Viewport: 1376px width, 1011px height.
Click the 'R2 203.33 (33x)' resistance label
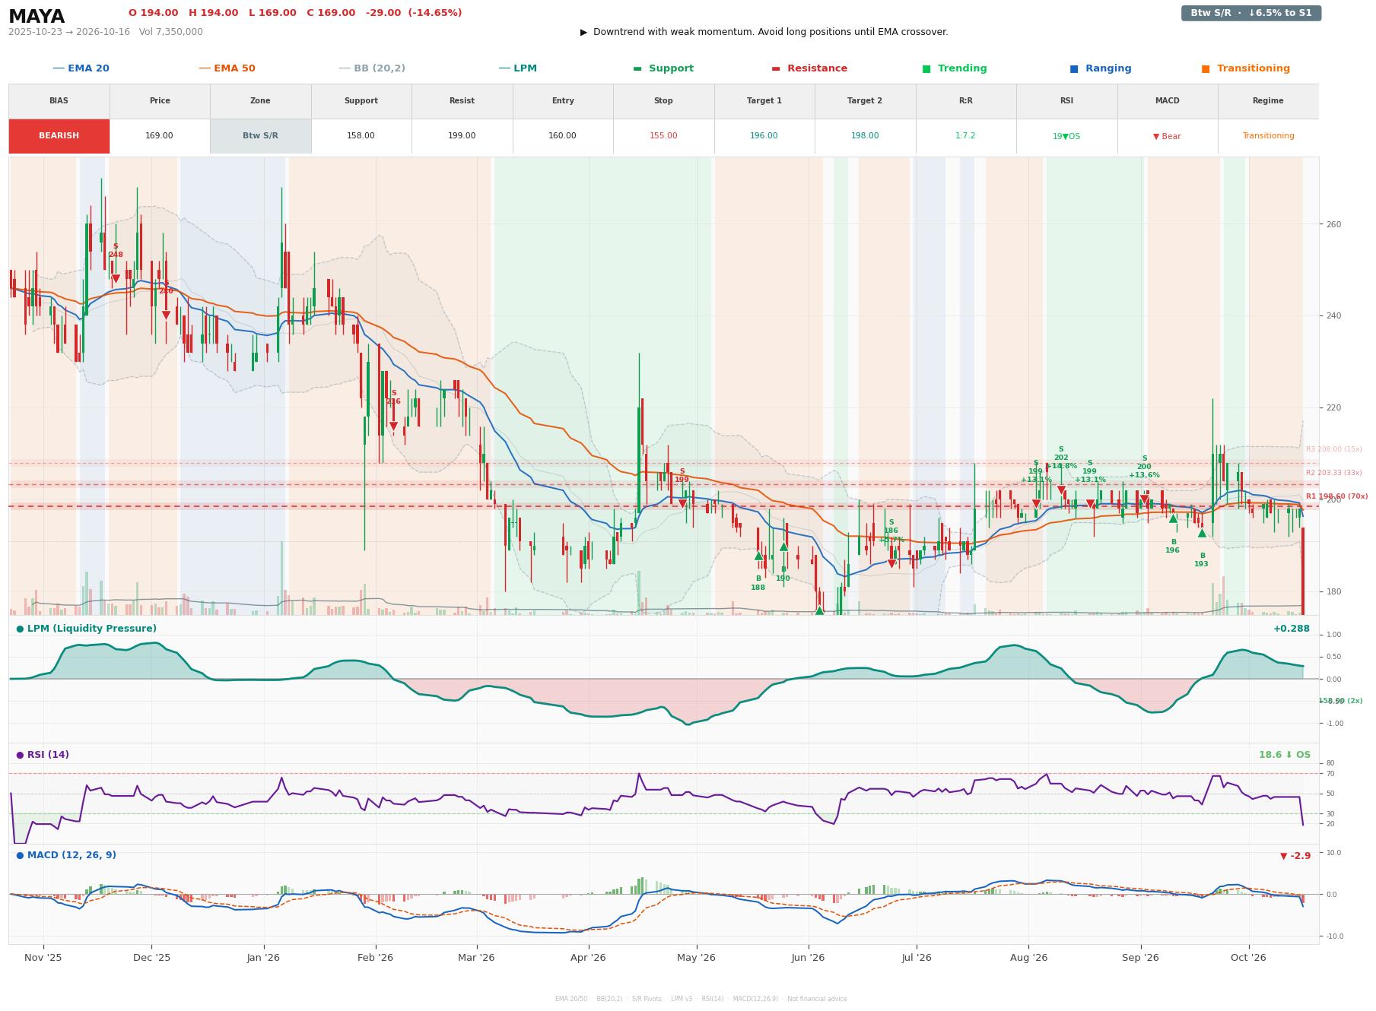click(1333, 473)
